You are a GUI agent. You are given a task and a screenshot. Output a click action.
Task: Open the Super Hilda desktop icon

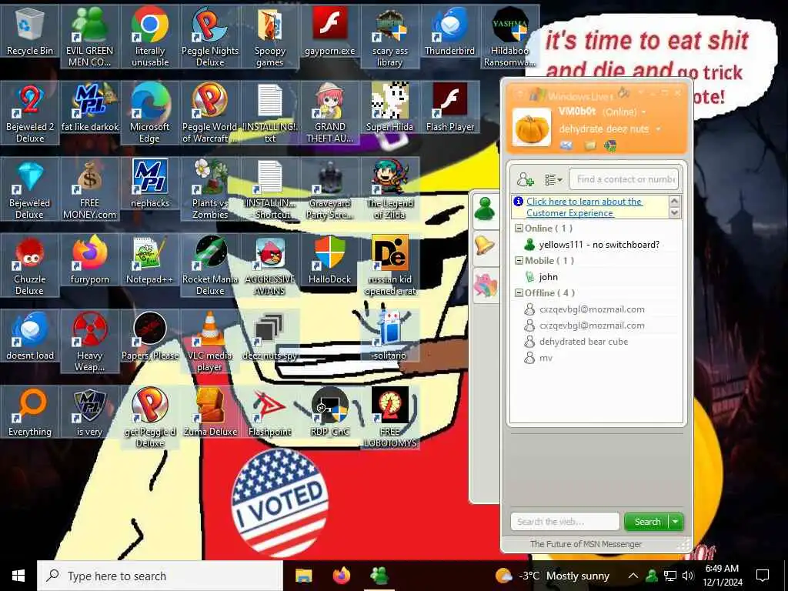389,108
